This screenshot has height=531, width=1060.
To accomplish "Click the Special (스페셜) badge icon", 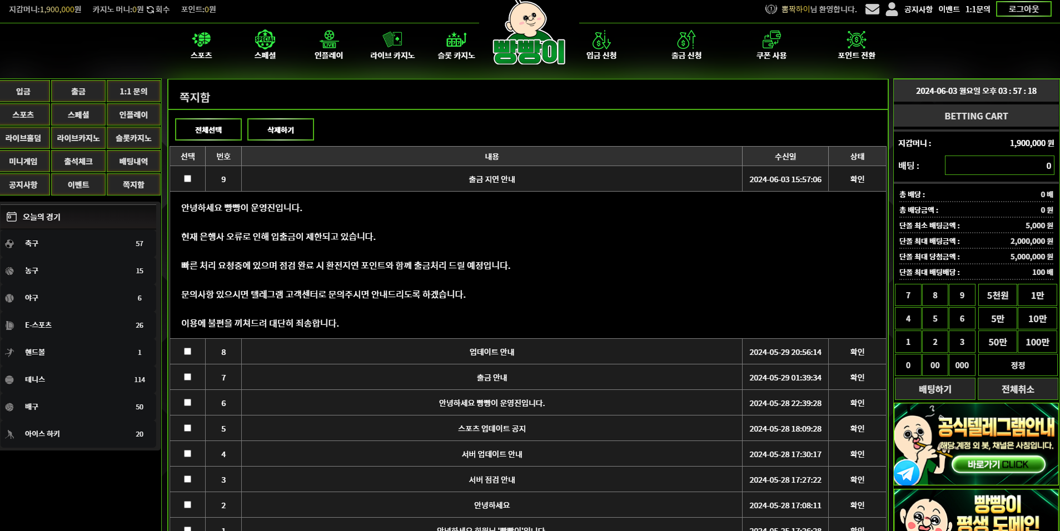I will pos(265,39).
